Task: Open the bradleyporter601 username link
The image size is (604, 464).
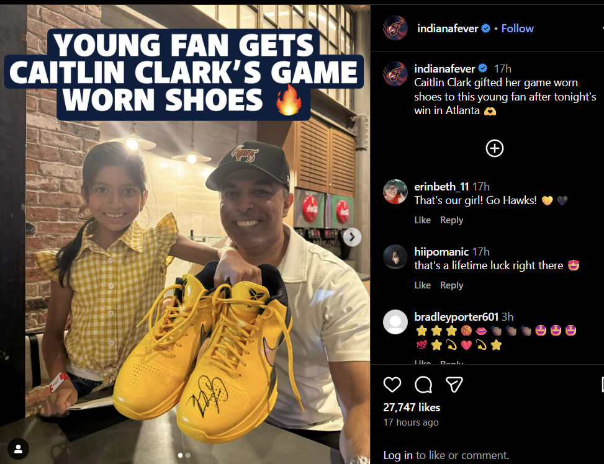Action: [x=456, y=317]
